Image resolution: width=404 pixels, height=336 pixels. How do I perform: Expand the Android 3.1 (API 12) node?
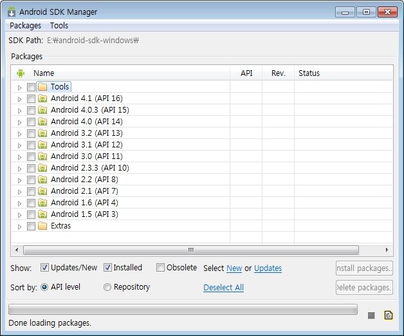[19, 145]
